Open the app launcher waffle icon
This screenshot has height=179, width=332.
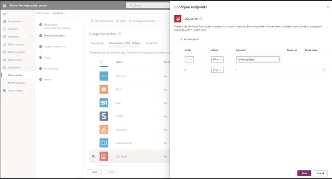(4, 5)
